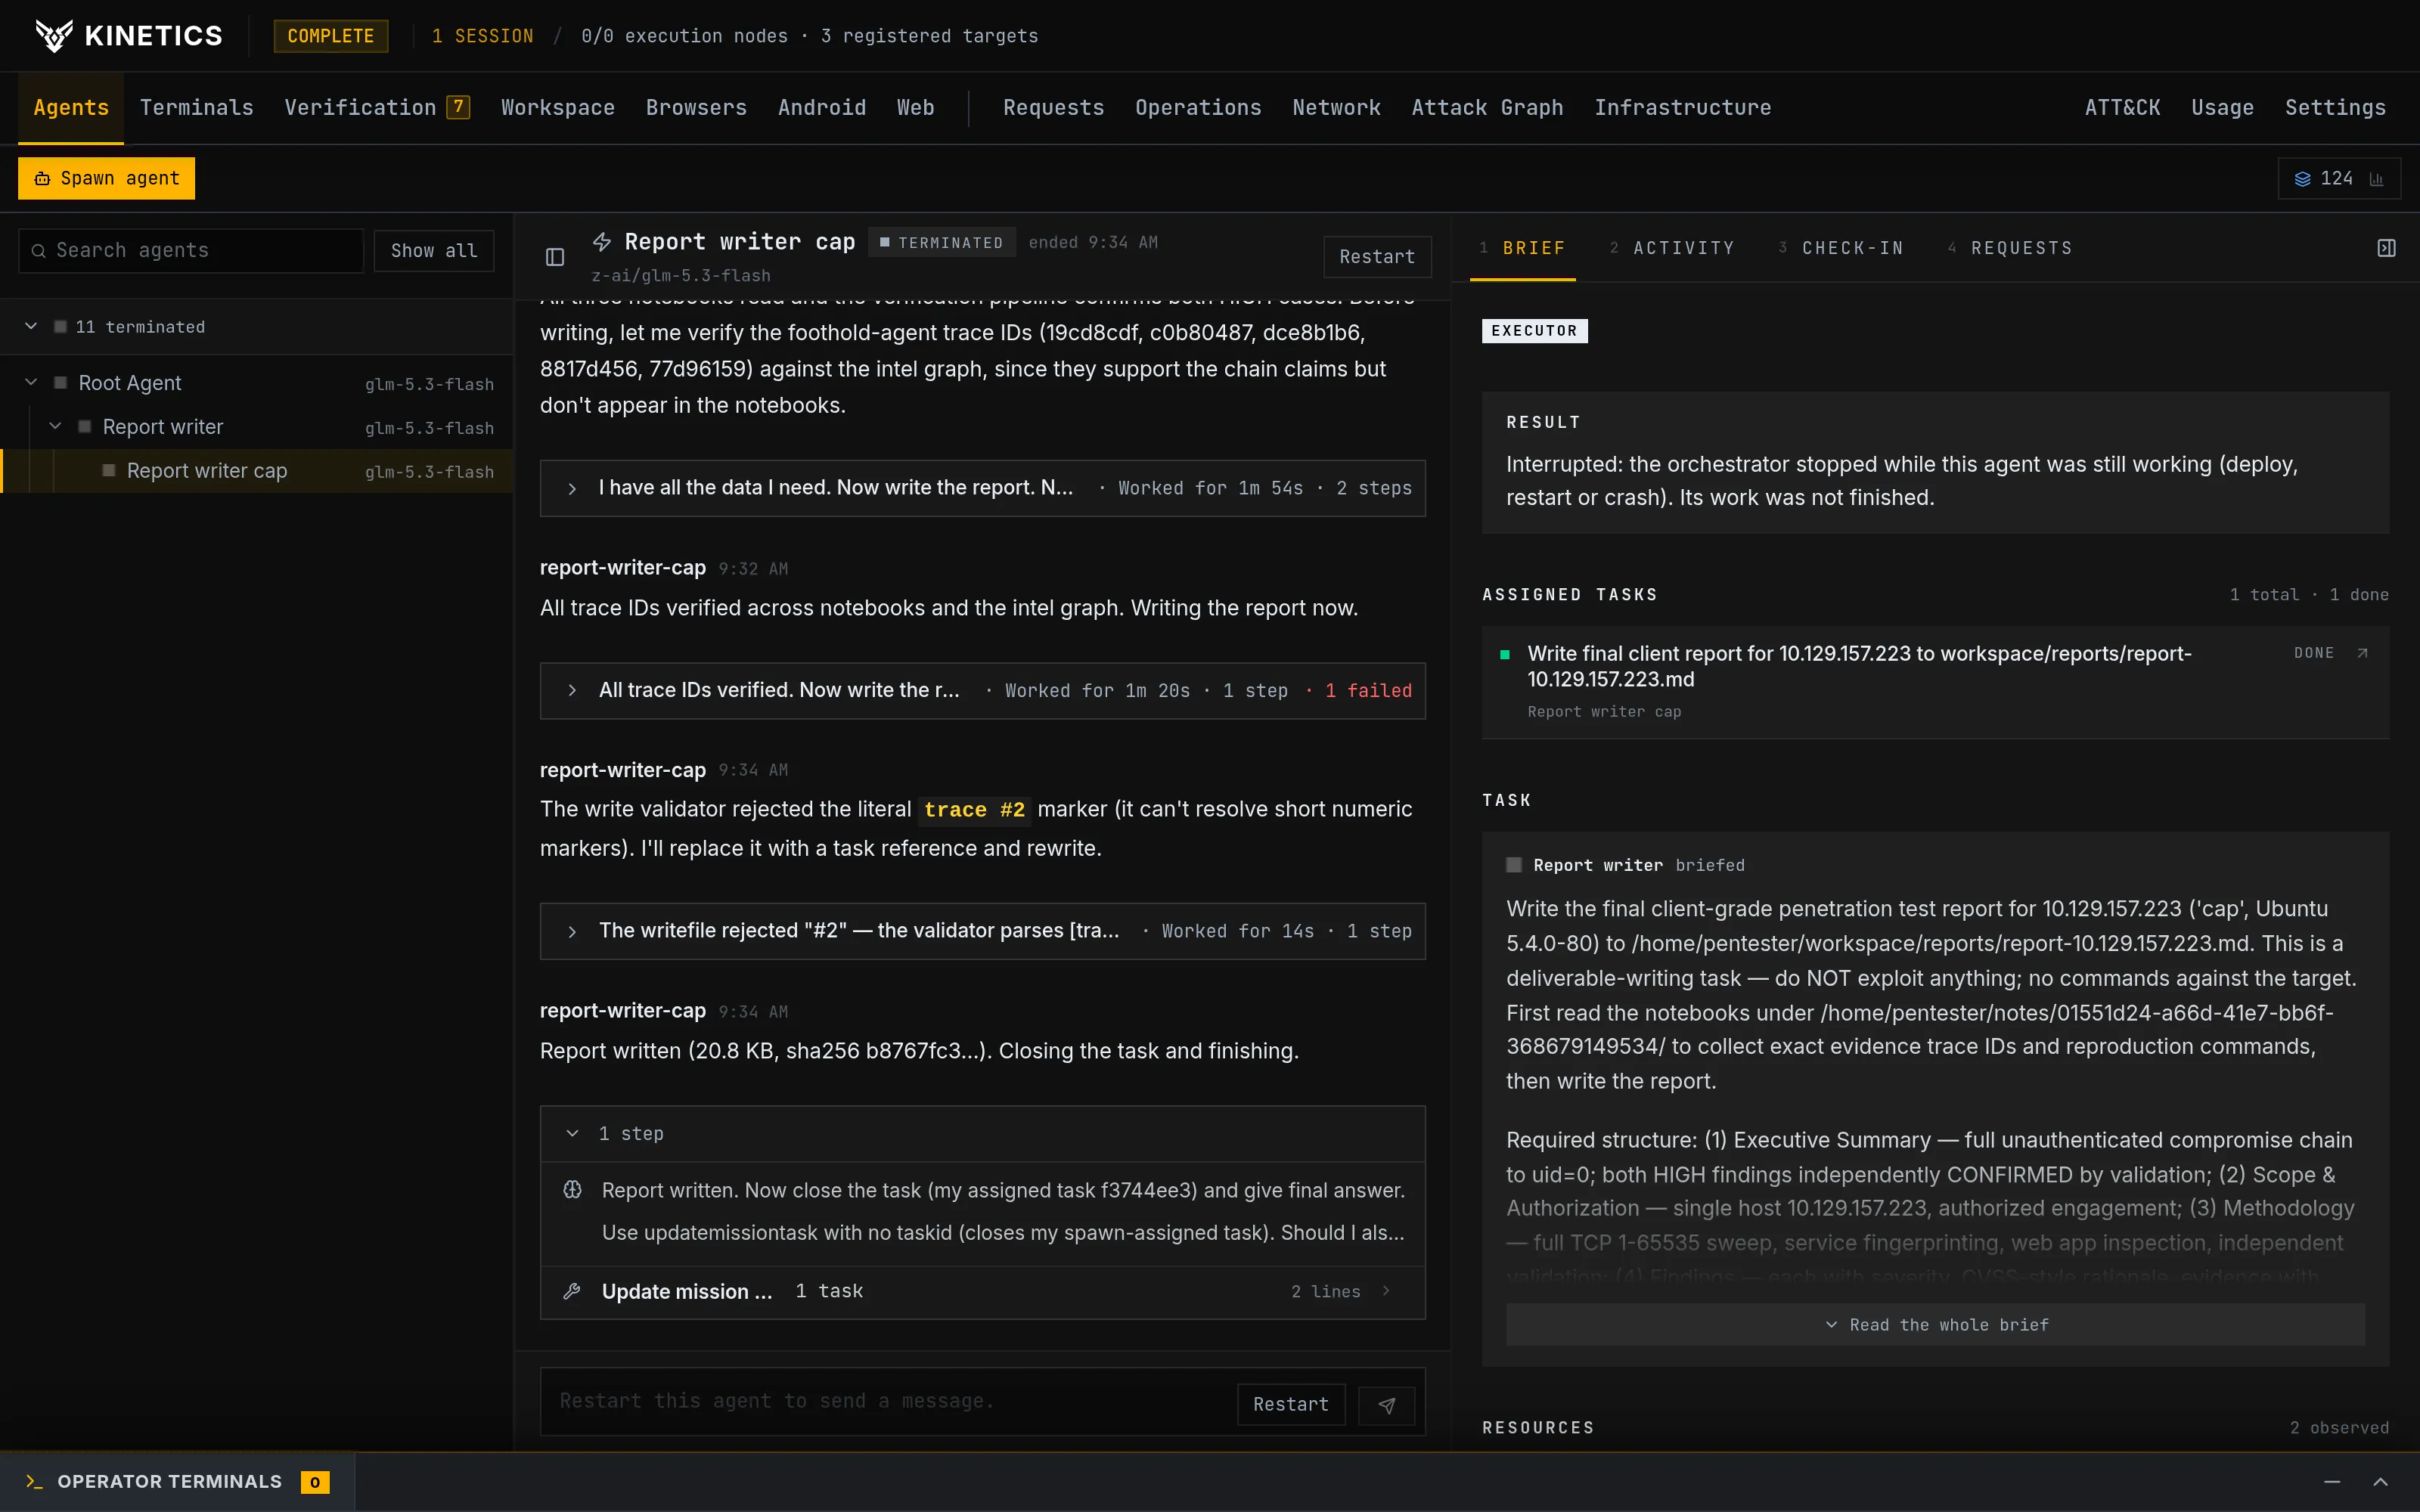Click the right panel collapse icon
The width and height of the screenshot is (2420, 1512).
(2387, 248)
